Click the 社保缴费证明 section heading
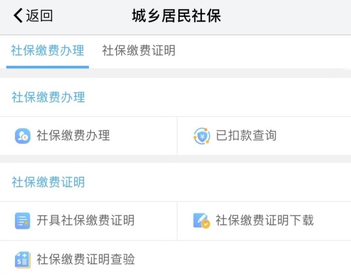 [x=48, y=182]
